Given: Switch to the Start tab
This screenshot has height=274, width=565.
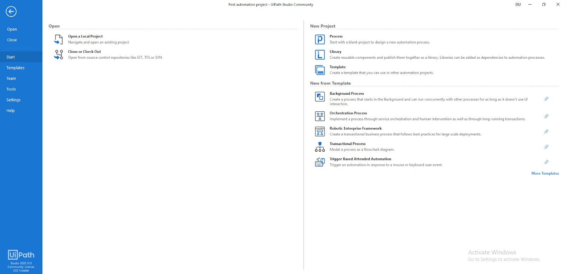Looking at the screenshot, I should click(21, 57).
